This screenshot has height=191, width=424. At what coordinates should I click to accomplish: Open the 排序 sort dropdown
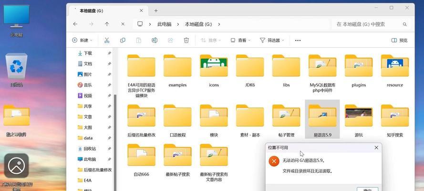211,40
